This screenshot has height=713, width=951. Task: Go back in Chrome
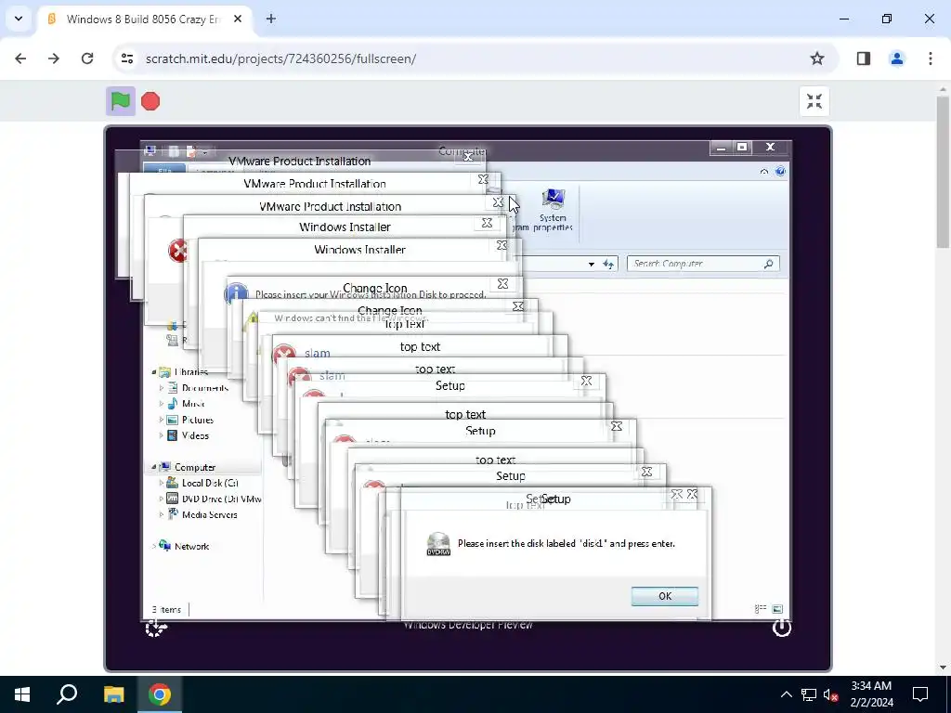[20, 58]
